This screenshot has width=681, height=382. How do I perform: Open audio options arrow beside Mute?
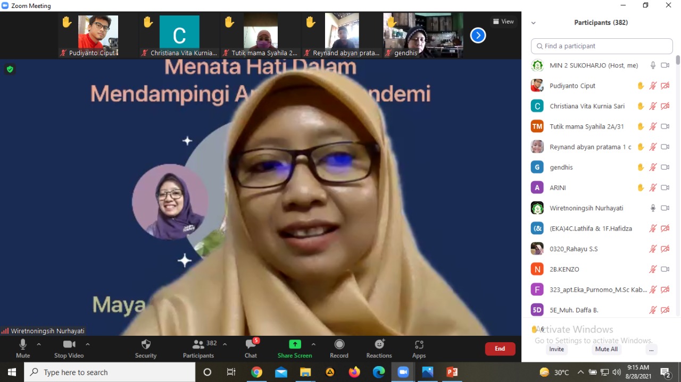(39, 344)
